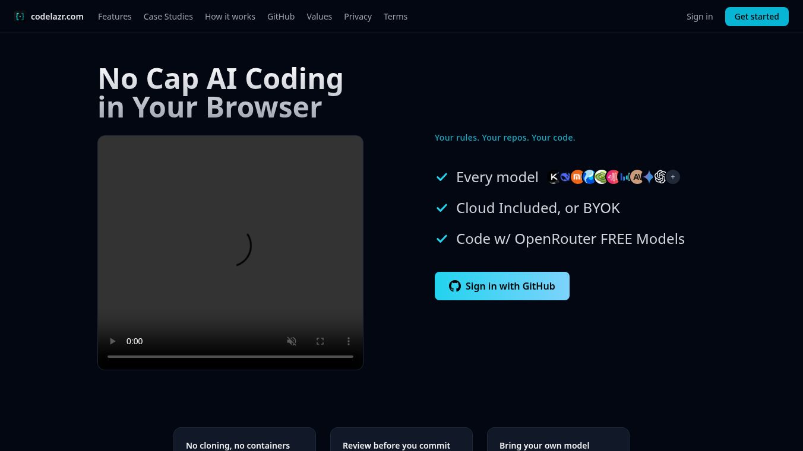Open 'Review before you commit' card

coord(401,440)
